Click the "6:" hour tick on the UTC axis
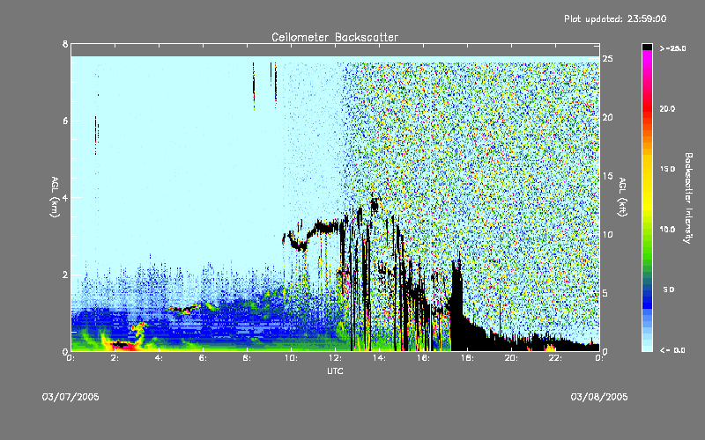Image resolution: width=705 pixels, height=440 pixels. pos(203,358)
